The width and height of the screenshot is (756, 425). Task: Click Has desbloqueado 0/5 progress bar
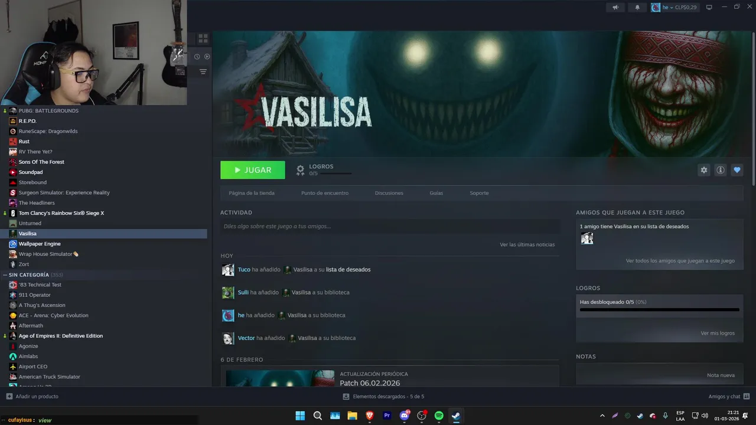(x=660, y=309)
